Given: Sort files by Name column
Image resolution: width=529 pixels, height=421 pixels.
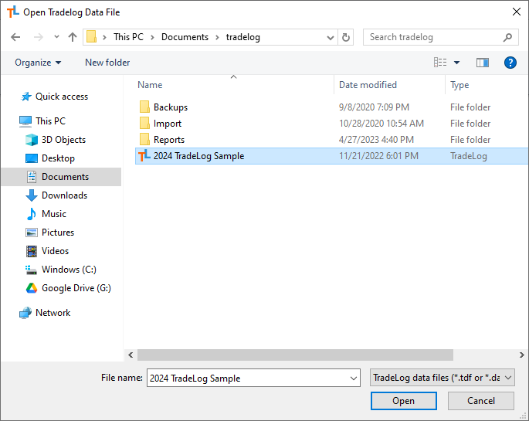Looking at the screenshot, I should click(150, 85).
